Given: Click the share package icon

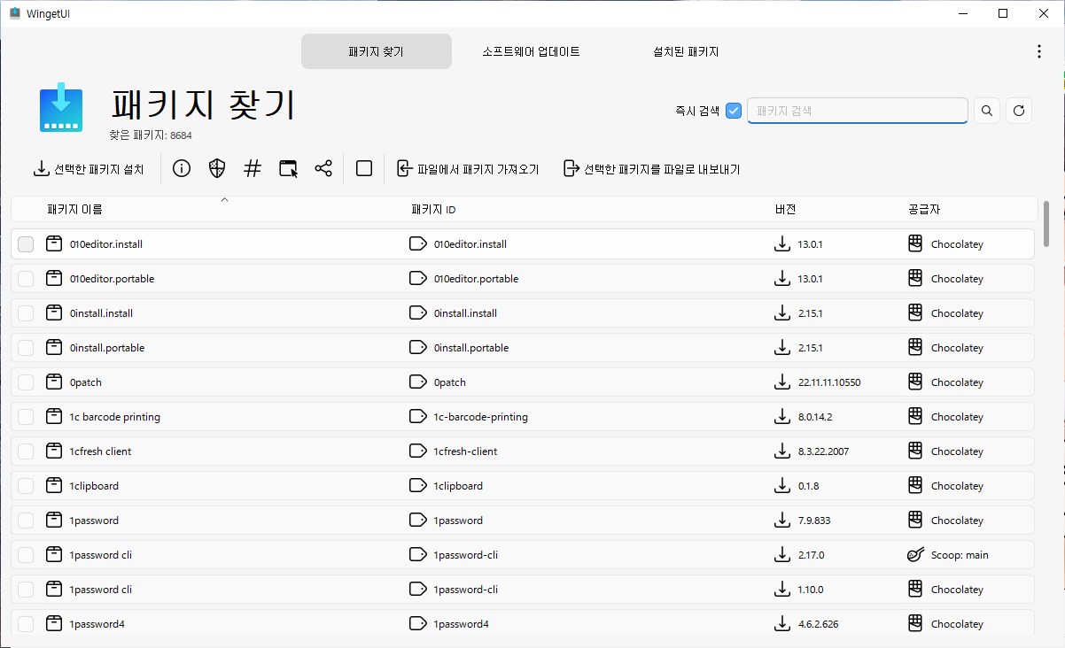Looking at the screenshot, I should [323, 168].
